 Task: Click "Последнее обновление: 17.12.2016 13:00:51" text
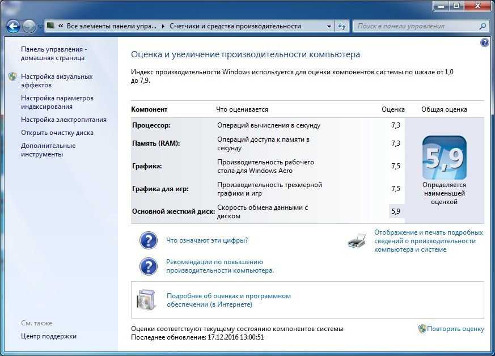(197, 337)
